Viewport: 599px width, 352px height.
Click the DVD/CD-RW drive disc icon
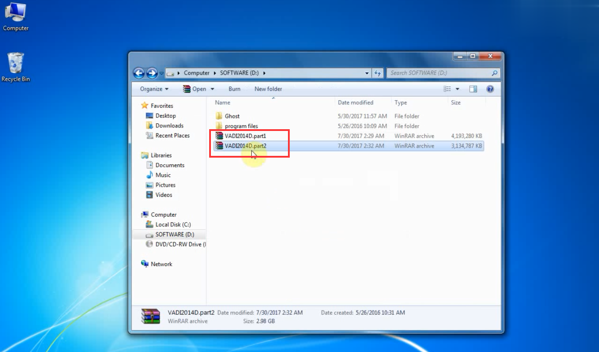[149, 244]
